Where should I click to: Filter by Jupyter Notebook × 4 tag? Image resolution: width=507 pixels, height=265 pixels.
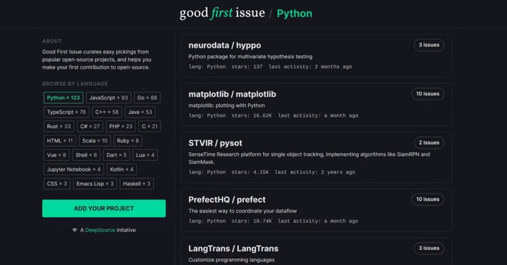tap(74, 169)
